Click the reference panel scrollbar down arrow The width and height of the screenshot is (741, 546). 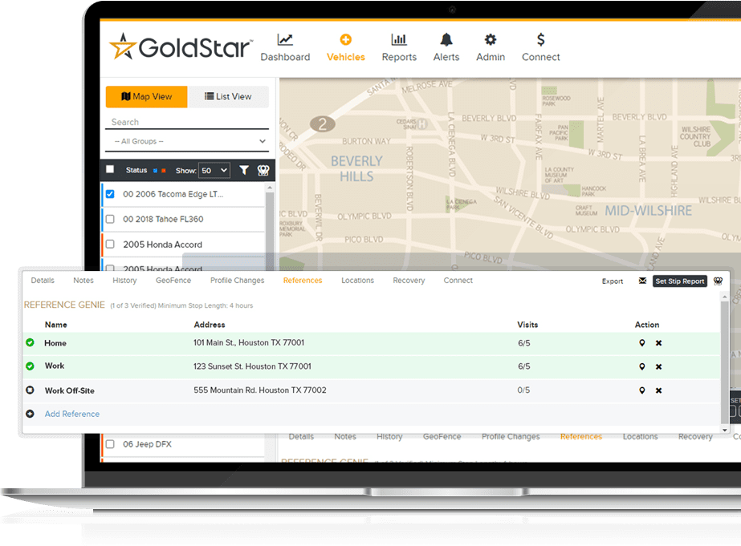point(724,430)
